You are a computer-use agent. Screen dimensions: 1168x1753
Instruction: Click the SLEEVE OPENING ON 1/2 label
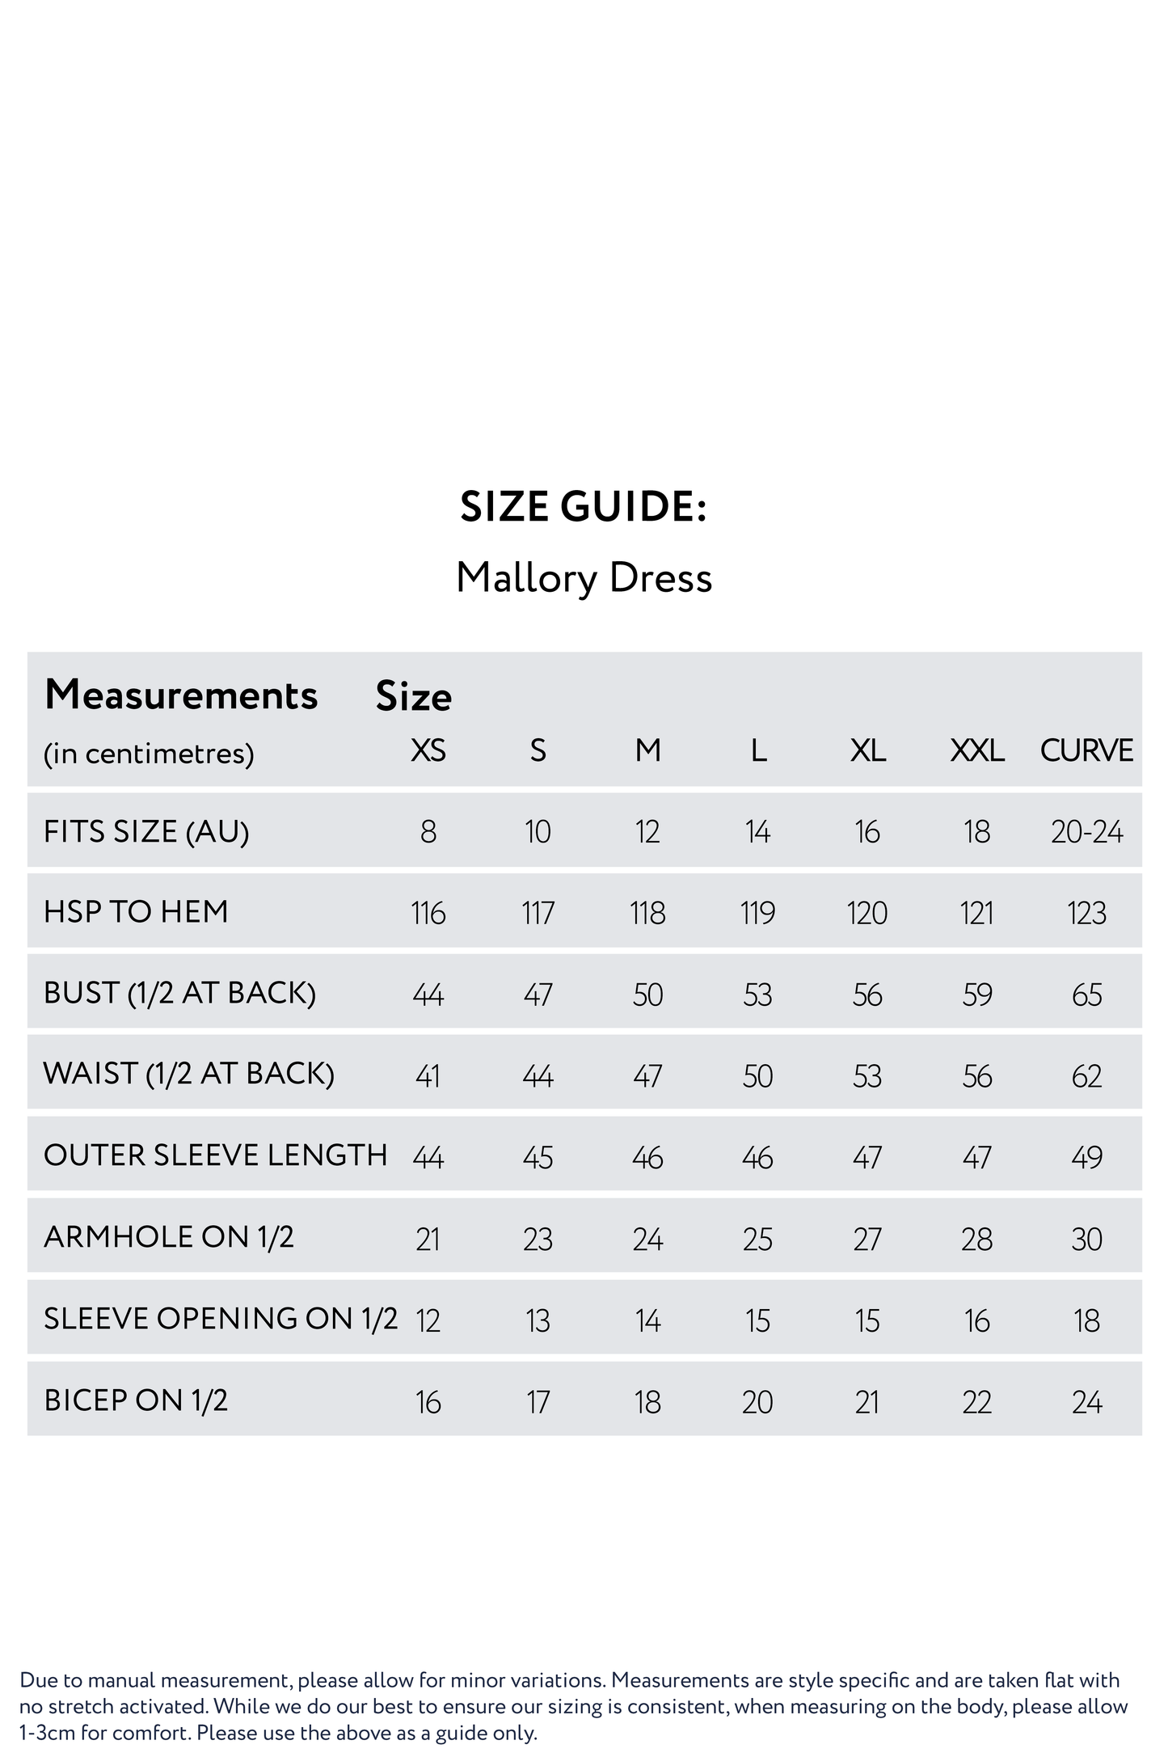221,1318
